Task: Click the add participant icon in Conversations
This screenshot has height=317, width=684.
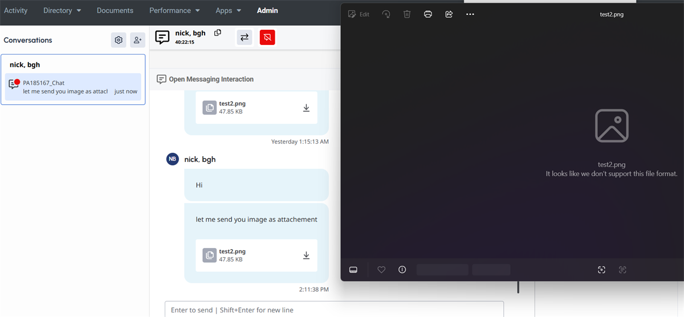Action: 137,40
